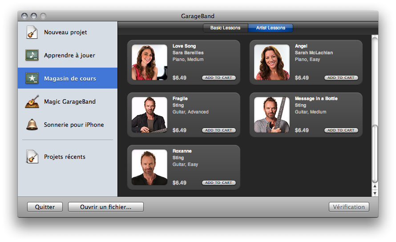
Task: Click Ouvrir un fichier button
Action: 106,207
